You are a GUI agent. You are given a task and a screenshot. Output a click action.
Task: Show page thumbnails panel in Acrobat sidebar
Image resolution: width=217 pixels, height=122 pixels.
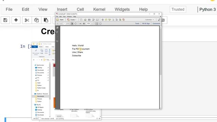click(x=57, y=28)
